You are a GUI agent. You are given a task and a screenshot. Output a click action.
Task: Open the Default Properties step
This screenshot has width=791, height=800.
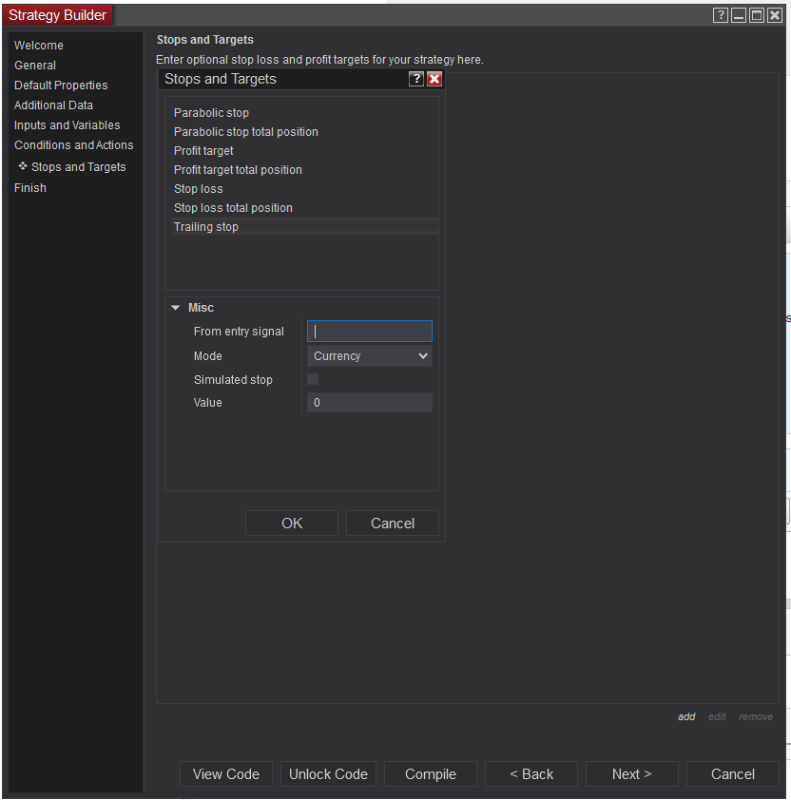click(61, 86)
